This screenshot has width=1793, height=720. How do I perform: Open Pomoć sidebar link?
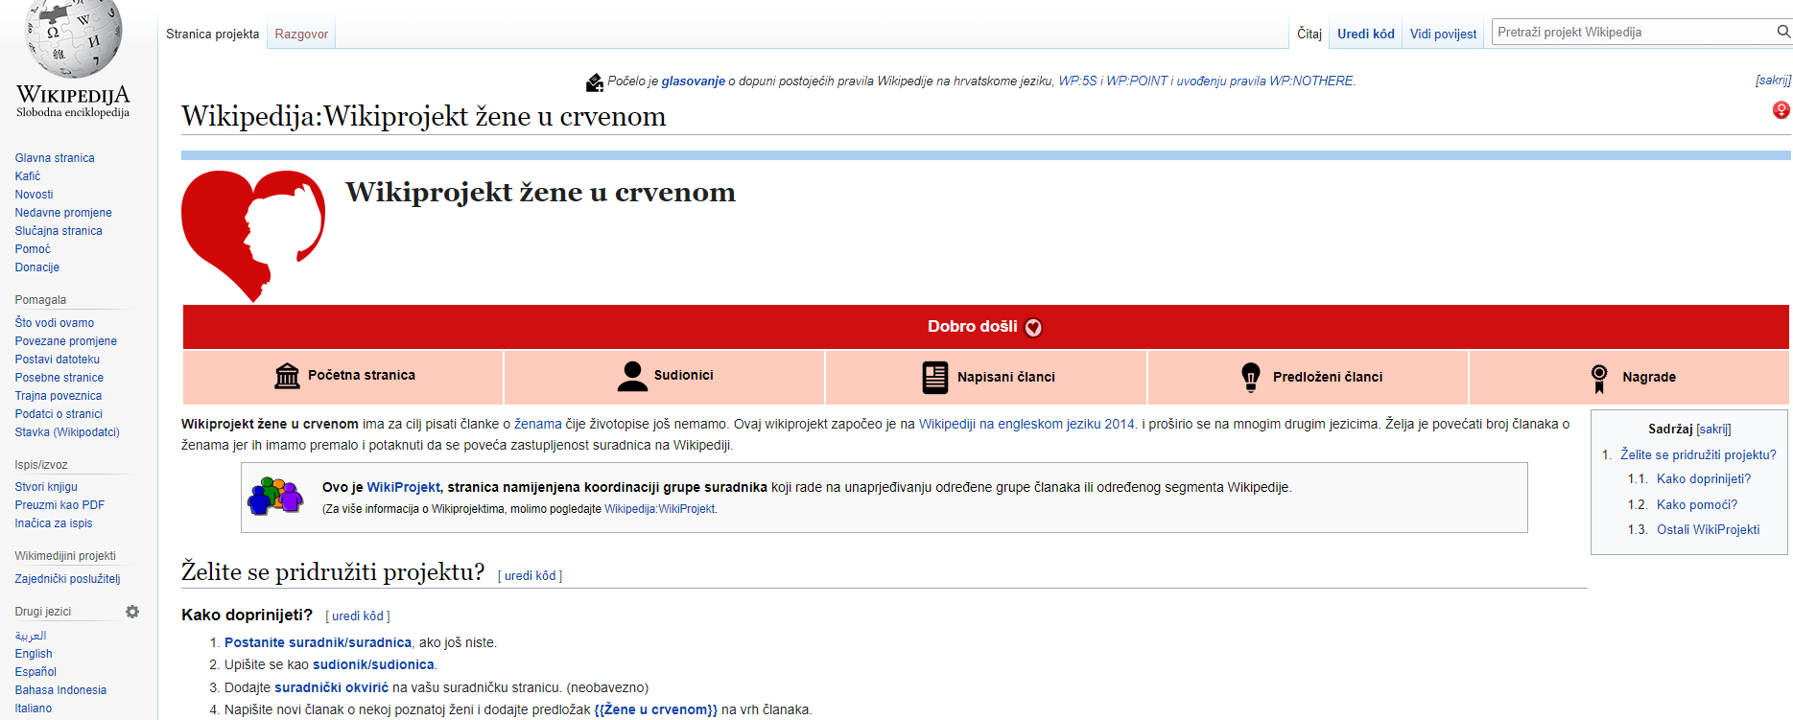[33, 249]
